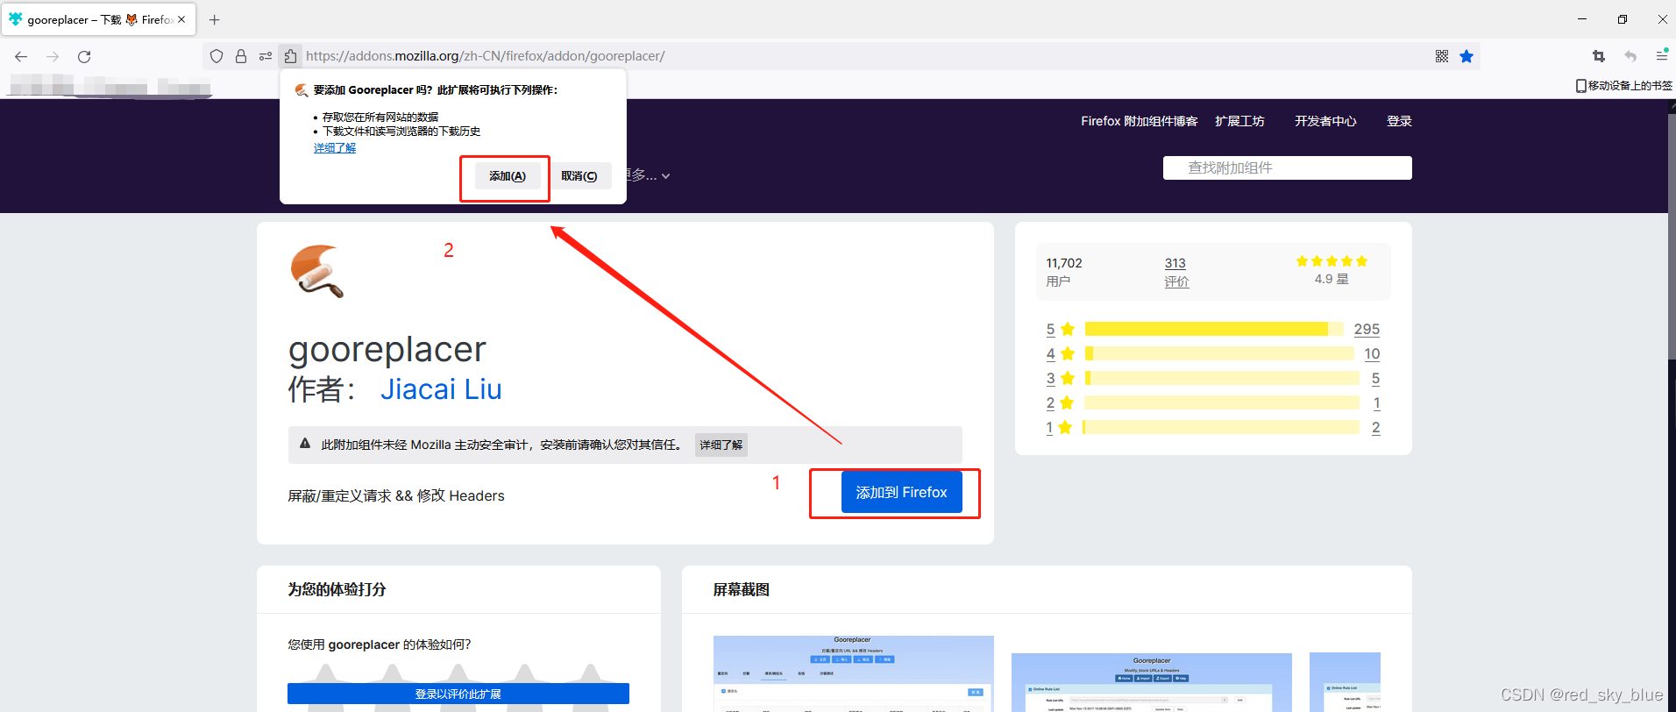
Task: Click the 5-star rating progress bar
Action: click(1214, 329)
